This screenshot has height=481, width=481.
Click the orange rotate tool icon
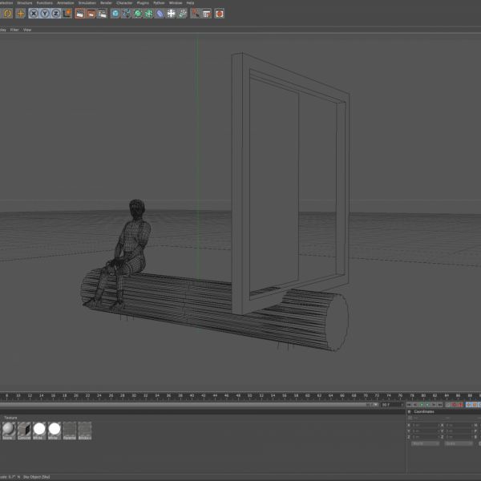7,14
